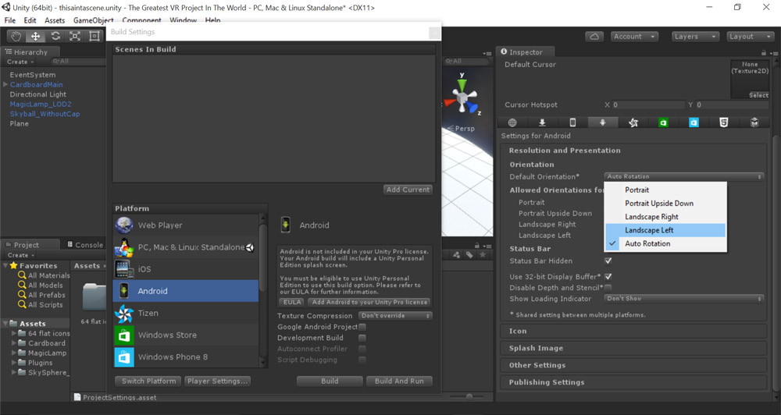Toggle Status Bar Hidden checkbox

pos(608,261)
